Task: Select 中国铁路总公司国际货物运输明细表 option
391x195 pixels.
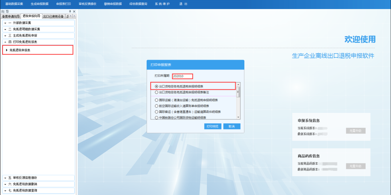Action: 157,118
